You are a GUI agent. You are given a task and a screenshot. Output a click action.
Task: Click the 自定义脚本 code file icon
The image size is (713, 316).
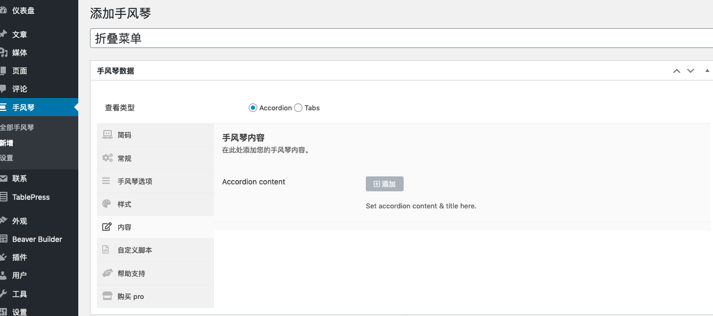coord(106,250)
